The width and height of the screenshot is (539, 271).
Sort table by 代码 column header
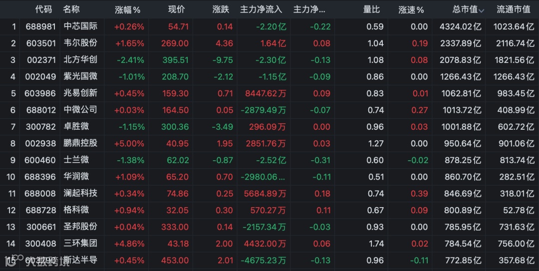[x=43, y=9]
